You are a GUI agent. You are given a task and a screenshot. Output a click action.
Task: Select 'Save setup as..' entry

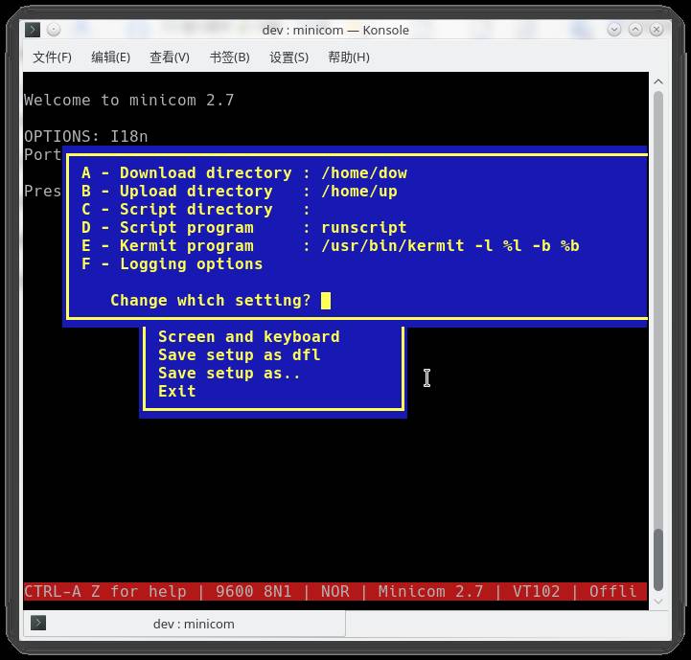(229, 374)
